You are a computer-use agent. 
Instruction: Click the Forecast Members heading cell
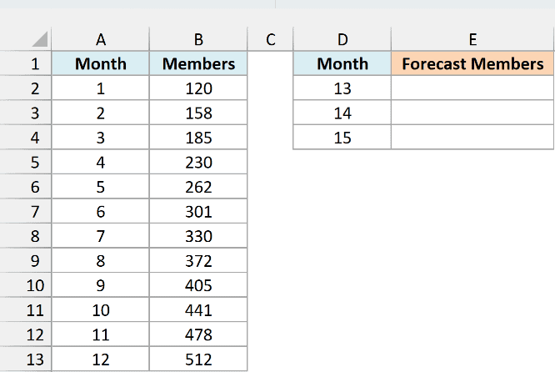coord(472,63)
